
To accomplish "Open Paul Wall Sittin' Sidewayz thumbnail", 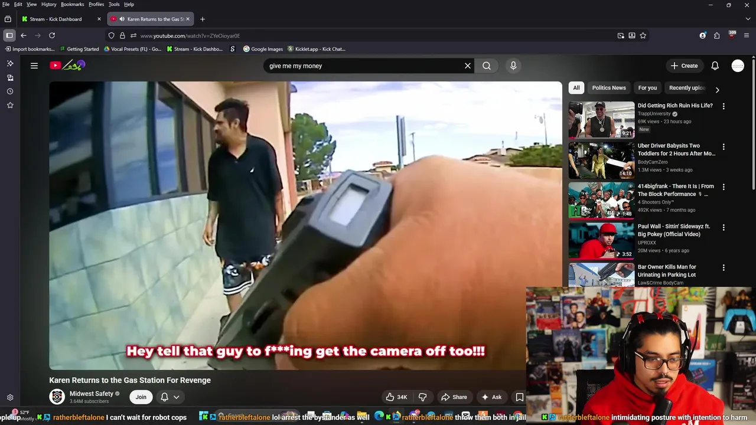I will pos(601,241).
